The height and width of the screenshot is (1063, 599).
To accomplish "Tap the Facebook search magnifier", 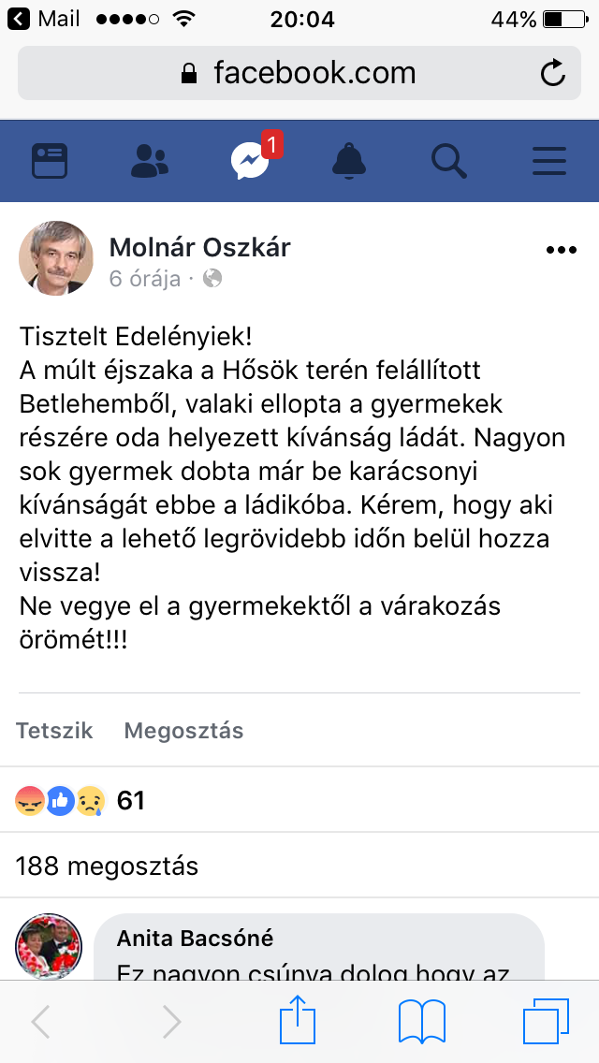I will (449, 161).
